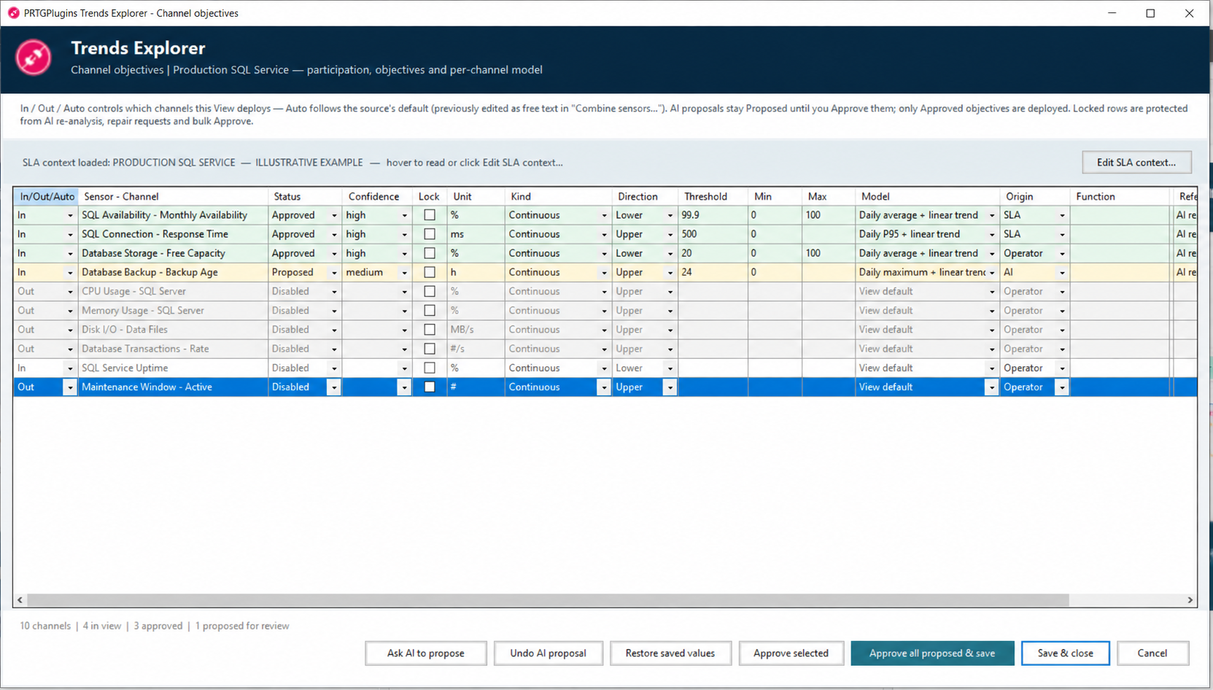Image resolution: width=1213 pixels, height=690 pixels.
Task: Click Approve selected button
Action: click(x=791, y=653)
